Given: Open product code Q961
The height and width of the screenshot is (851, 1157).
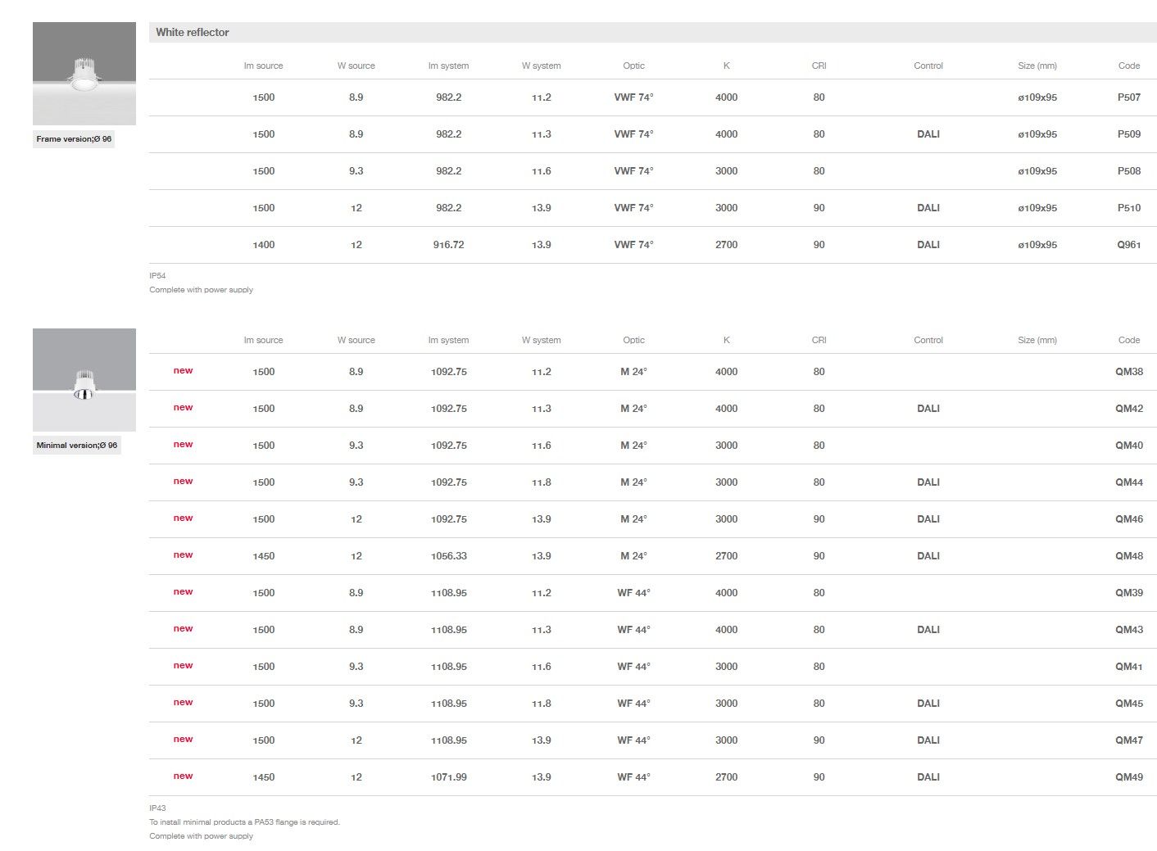Looking at the screenshot, I should [1128, 245].
